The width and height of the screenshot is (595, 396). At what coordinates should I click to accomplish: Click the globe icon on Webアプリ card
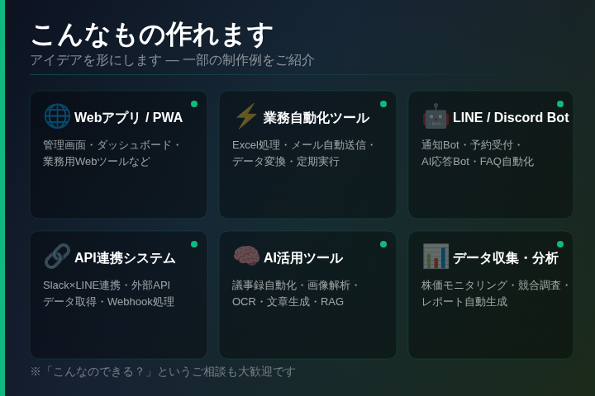[57, 116]
